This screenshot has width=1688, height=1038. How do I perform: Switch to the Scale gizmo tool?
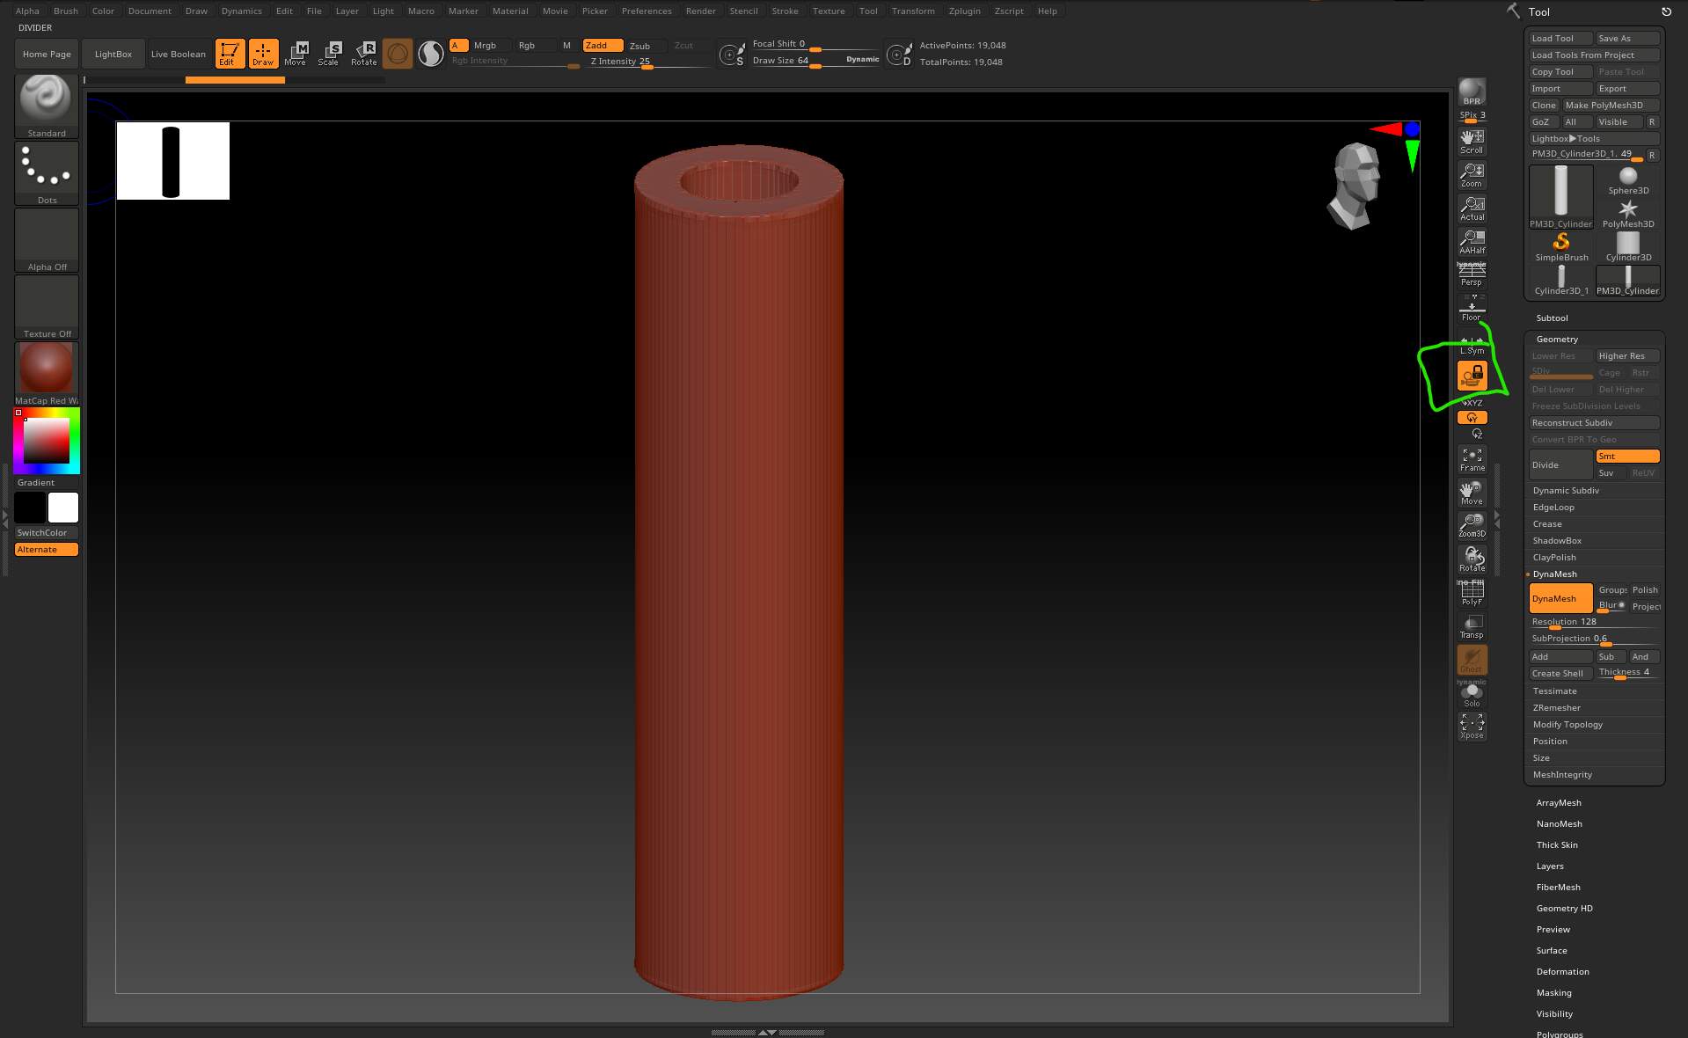click(x=329, y=53)
